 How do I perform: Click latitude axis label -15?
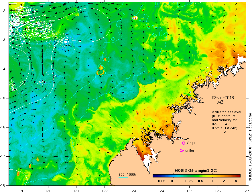3,98
